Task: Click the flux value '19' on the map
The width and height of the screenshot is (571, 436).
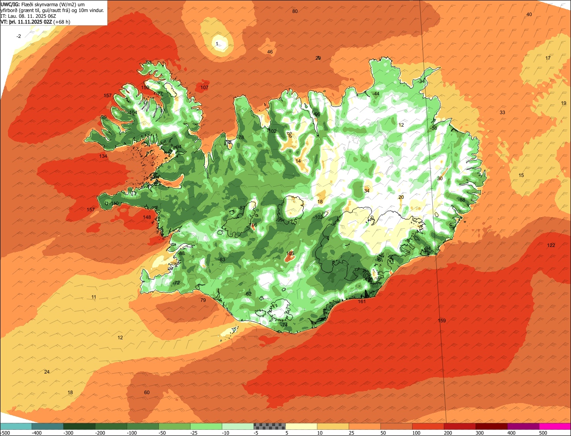Action: (563, 103)
